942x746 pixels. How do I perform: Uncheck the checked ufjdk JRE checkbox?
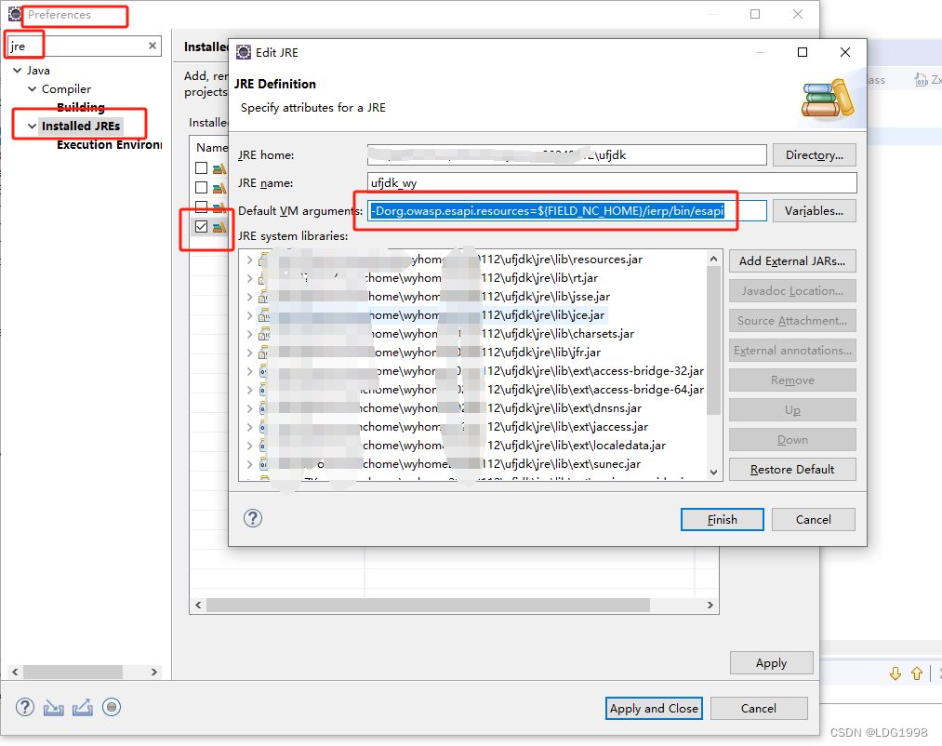coord(201,227)
